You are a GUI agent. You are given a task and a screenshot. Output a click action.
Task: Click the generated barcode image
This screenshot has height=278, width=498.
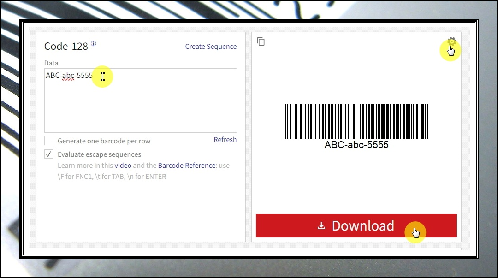(356, 122)
